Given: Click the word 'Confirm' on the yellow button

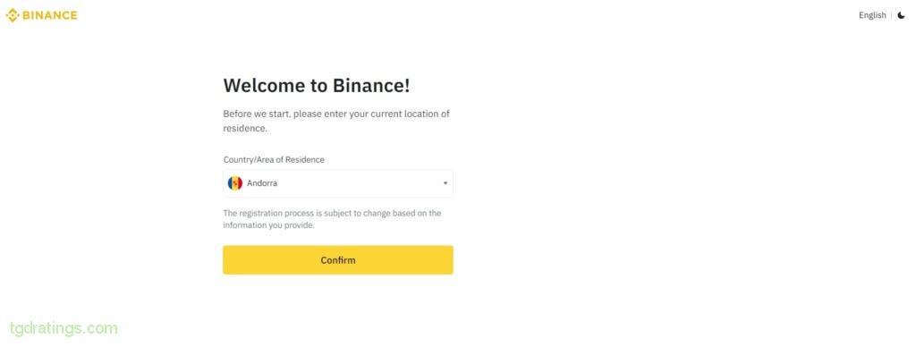Looking at the screenshot, I should click(x=337, y=260).
